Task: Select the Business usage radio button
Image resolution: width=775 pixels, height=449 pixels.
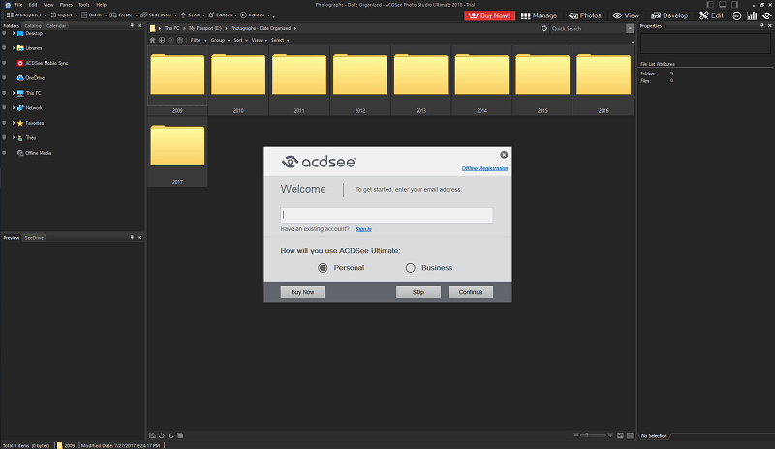Action: (410, 268)
